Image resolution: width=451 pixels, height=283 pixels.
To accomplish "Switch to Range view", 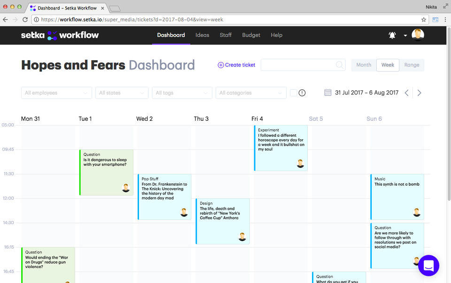I will (412, 65).
